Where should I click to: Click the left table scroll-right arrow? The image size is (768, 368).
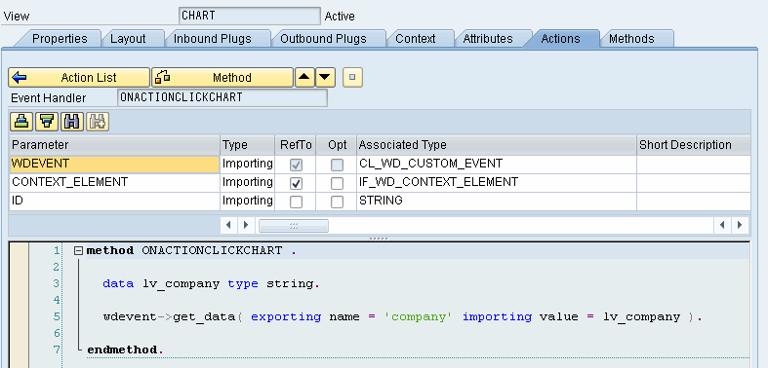pos(246,226)
